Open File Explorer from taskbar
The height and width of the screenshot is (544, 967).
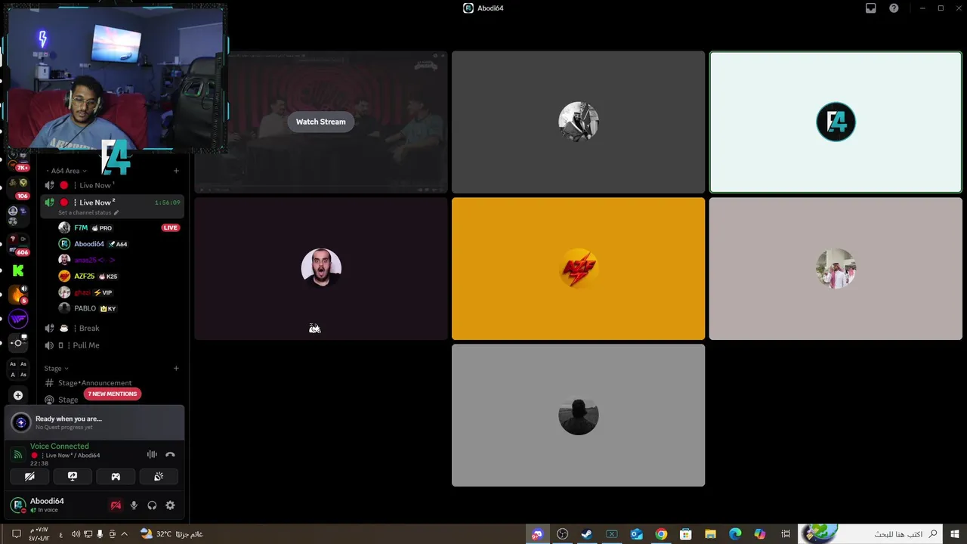click(x=710, y=534)
